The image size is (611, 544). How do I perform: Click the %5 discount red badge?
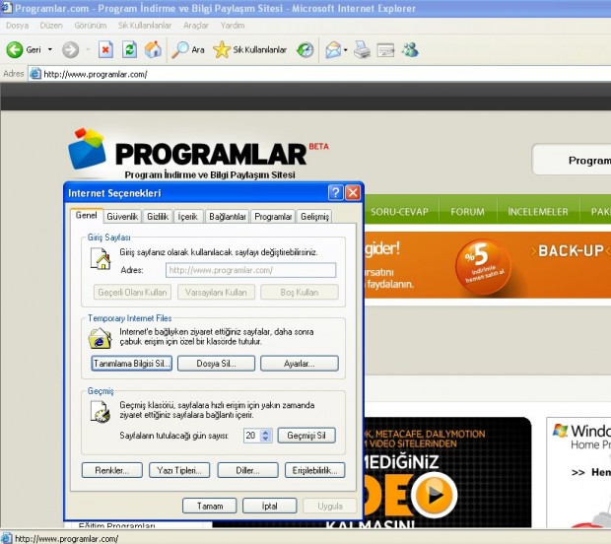point(483,266)
